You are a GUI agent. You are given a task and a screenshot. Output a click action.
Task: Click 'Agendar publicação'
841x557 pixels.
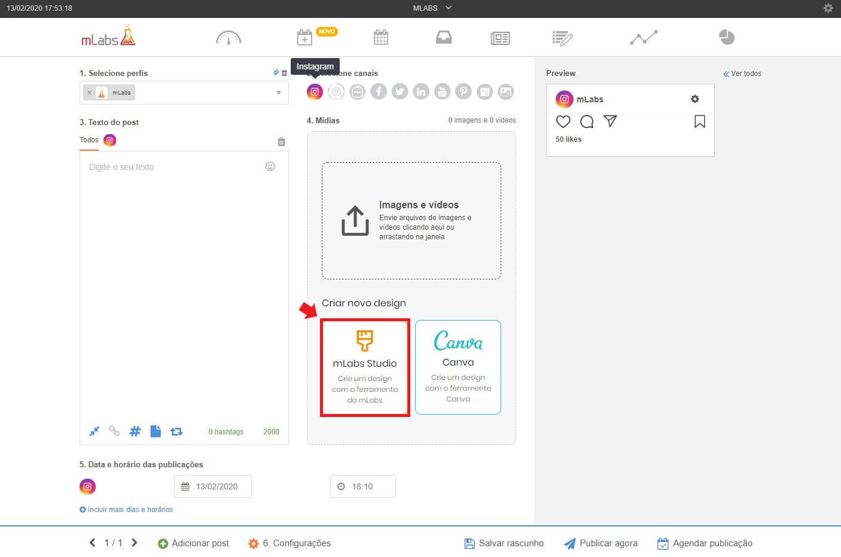click(x=705, y=543)
